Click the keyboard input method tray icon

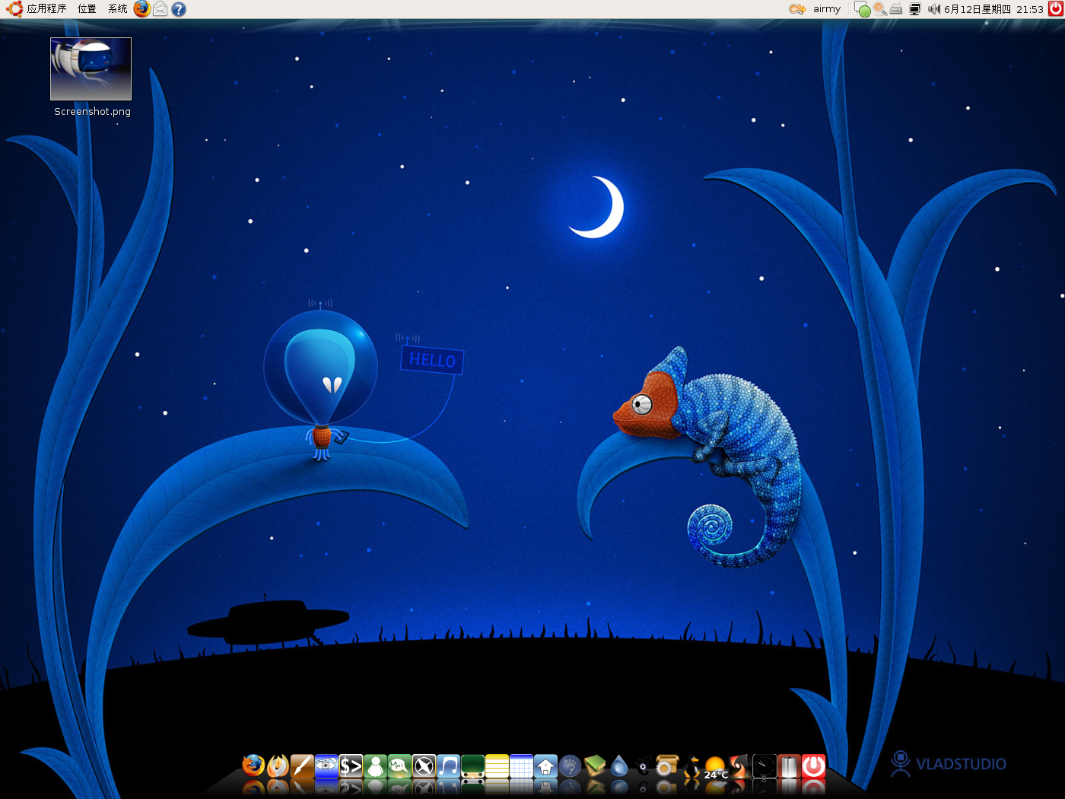tap(896, 9)
